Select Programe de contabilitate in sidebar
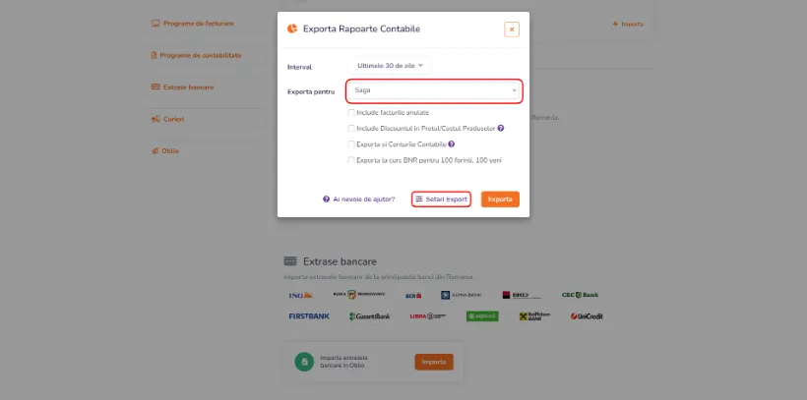The width and height of the screenshot is (807, 400). pyautogui.click(x=196, y=55)
